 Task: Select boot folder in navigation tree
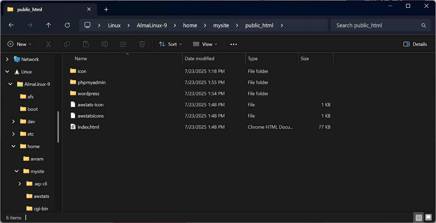[29, 109]
